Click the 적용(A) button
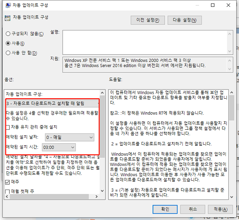Screen dimensions: 239x220 coord(221,209)
